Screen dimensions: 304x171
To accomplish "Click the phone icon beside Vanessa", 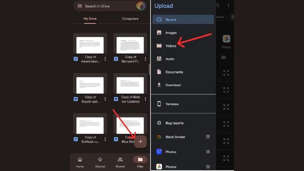I will pos(159,104).
